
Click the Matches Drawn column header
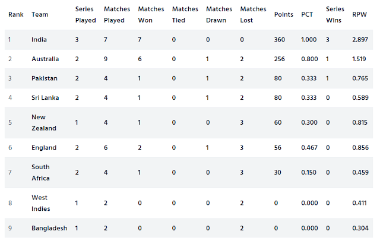[219, 14]
